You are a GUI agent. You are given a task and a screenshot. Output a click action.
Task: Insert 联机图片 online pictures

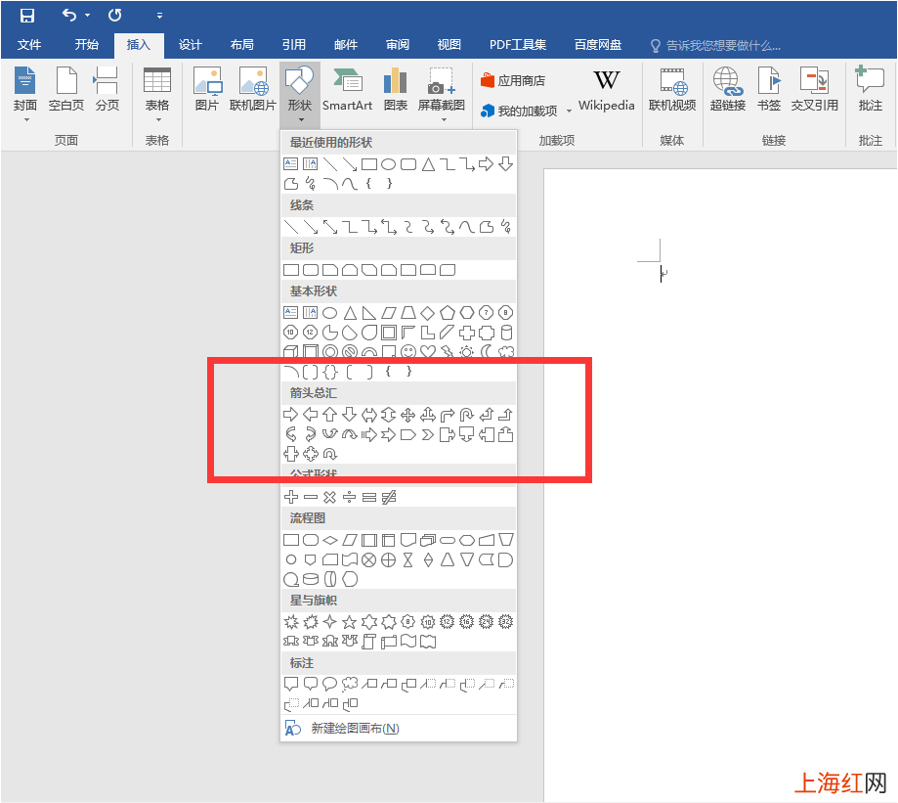pyautogui.click(x=252, y=89)
